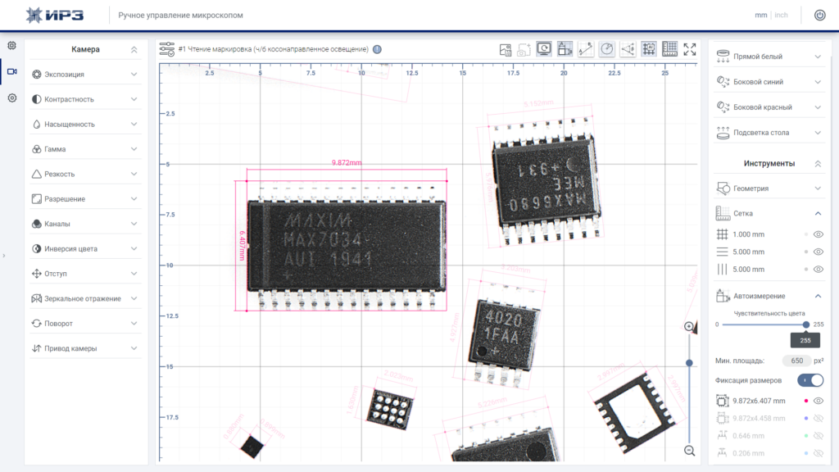Open the Геометрия tools section

coord(769,188)
